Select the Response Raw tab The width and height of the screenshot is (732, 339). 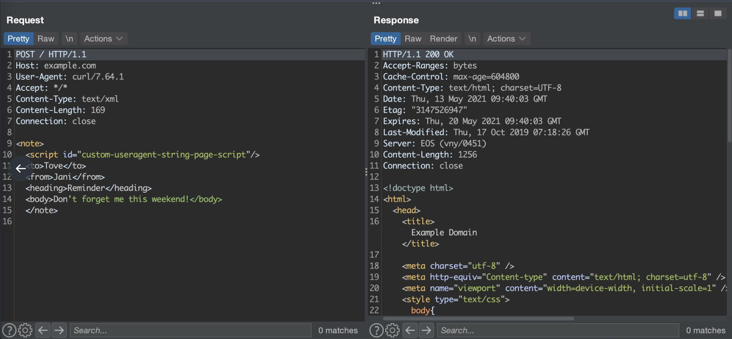point(413,39)
